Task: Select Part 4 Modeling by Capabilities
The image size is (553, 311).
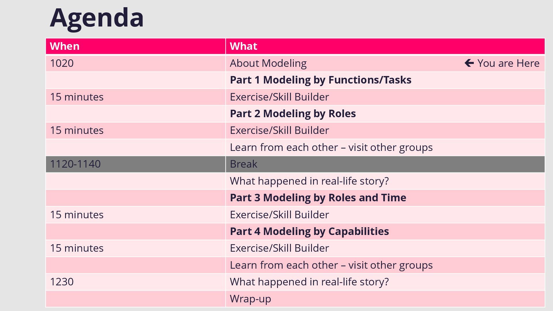Action: [x=309, y=232]
